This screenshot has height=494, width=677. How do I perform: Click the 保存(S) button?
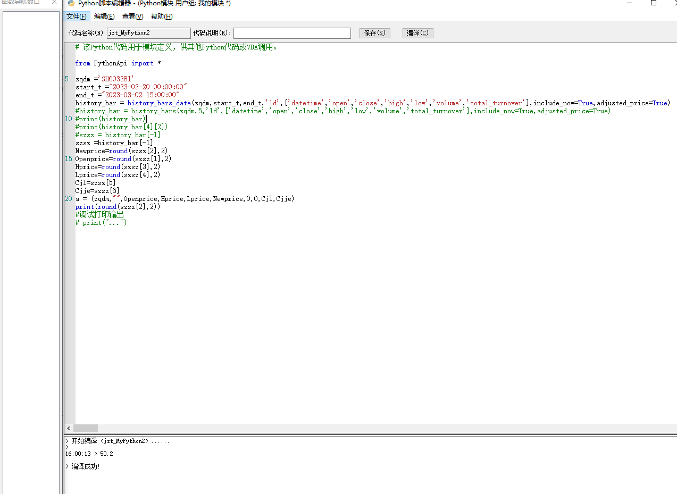click(x=375, y=33)
